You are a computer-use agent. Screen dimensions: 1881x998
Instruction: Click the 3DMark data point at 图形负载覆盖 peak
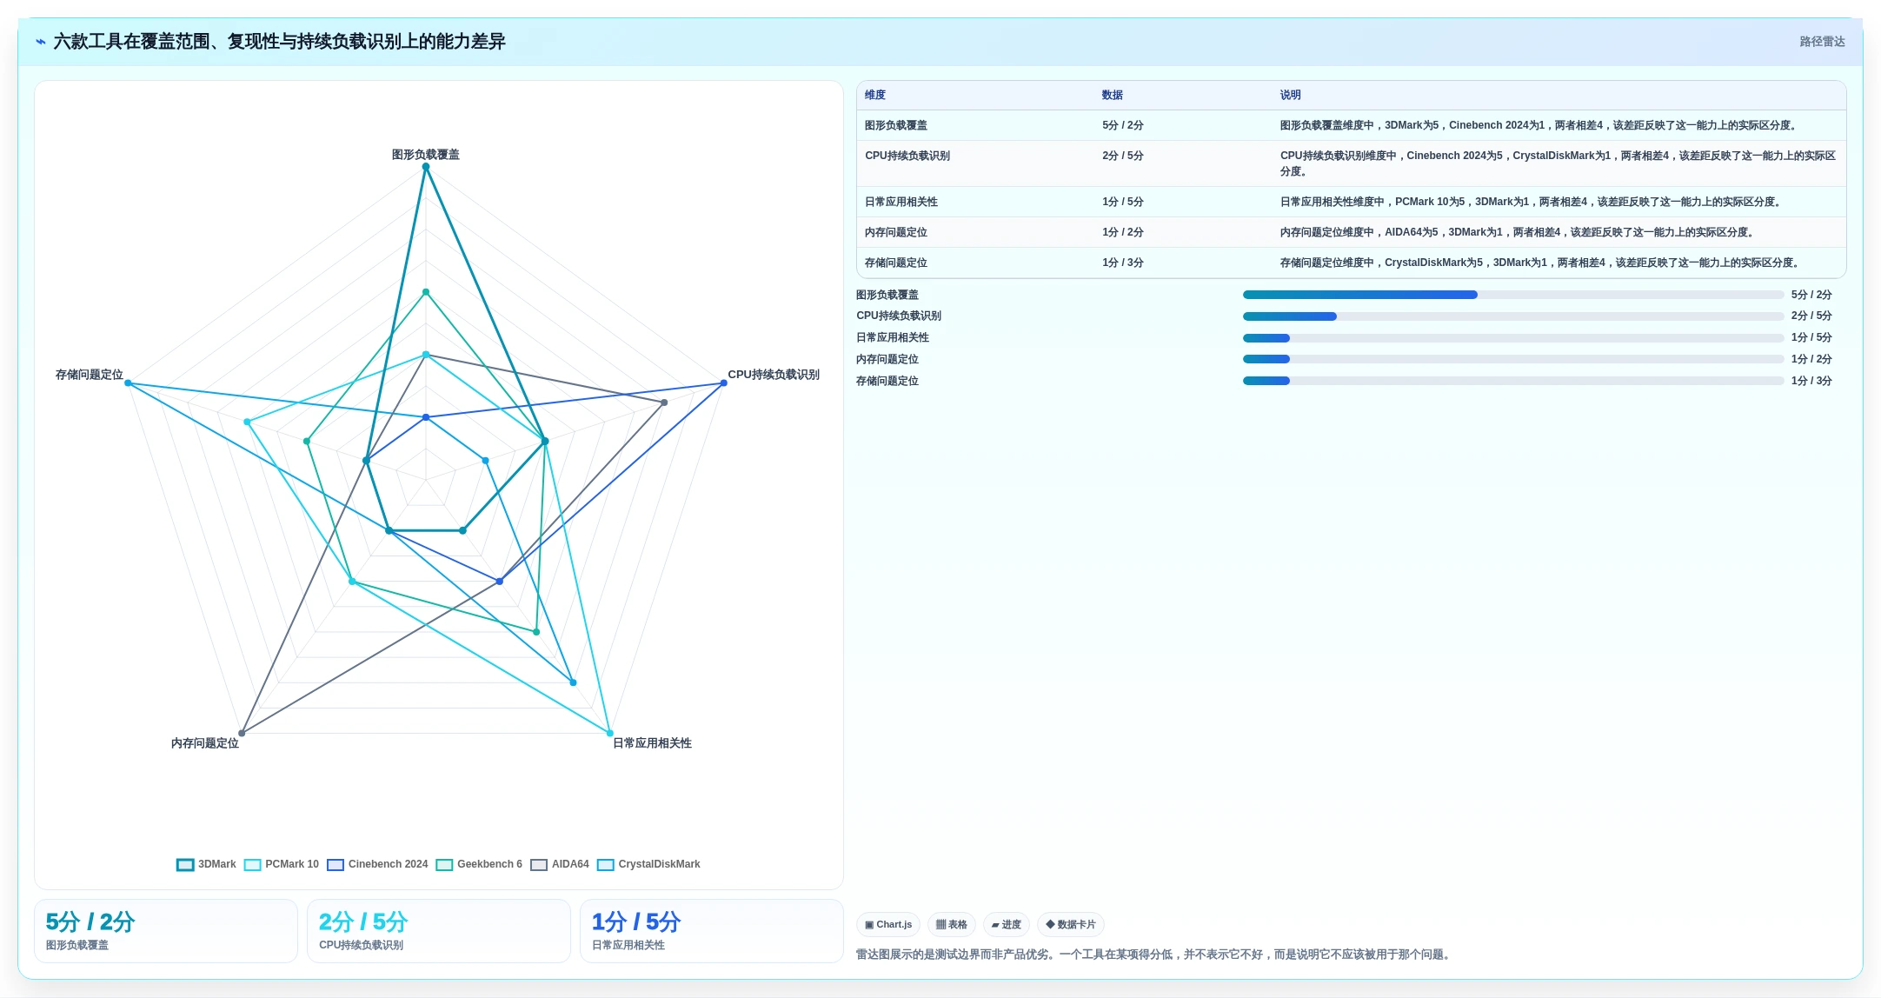click(x=426, y=167)
